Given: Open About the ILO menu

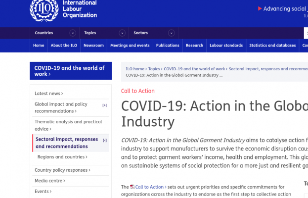Looking at the screenshot, I should tap(63, 46).
